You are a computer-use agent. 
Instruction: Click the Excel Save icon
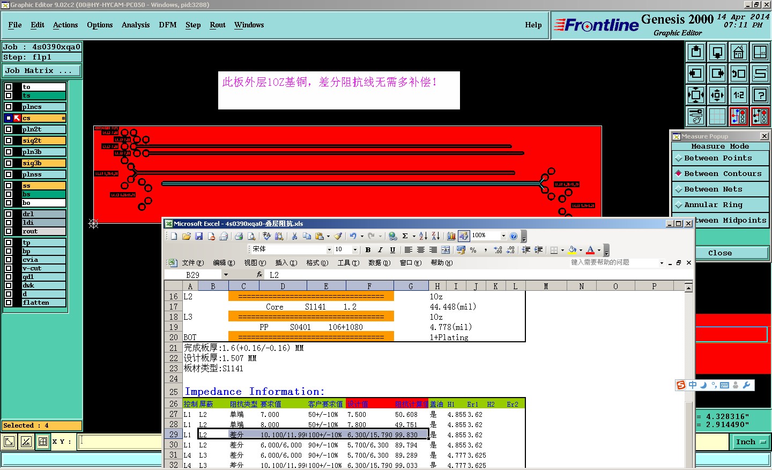[x=199, y=236]
